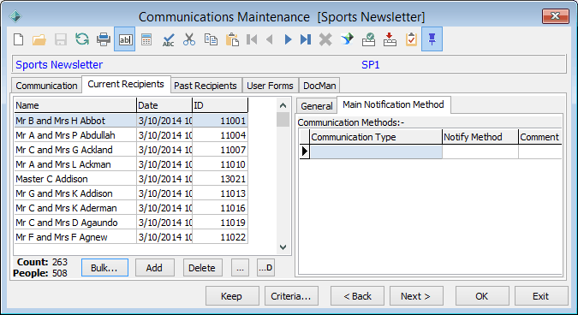Run spell check with the ABC checkmark icon
Image resolution: width=578 pixels, height=315 pixels.
[168, 39]
